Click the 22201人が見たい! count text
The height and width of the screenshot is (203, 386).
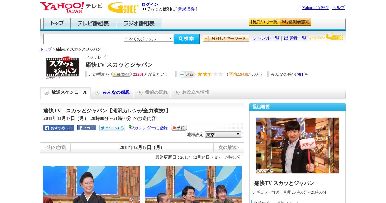[151, 74]
